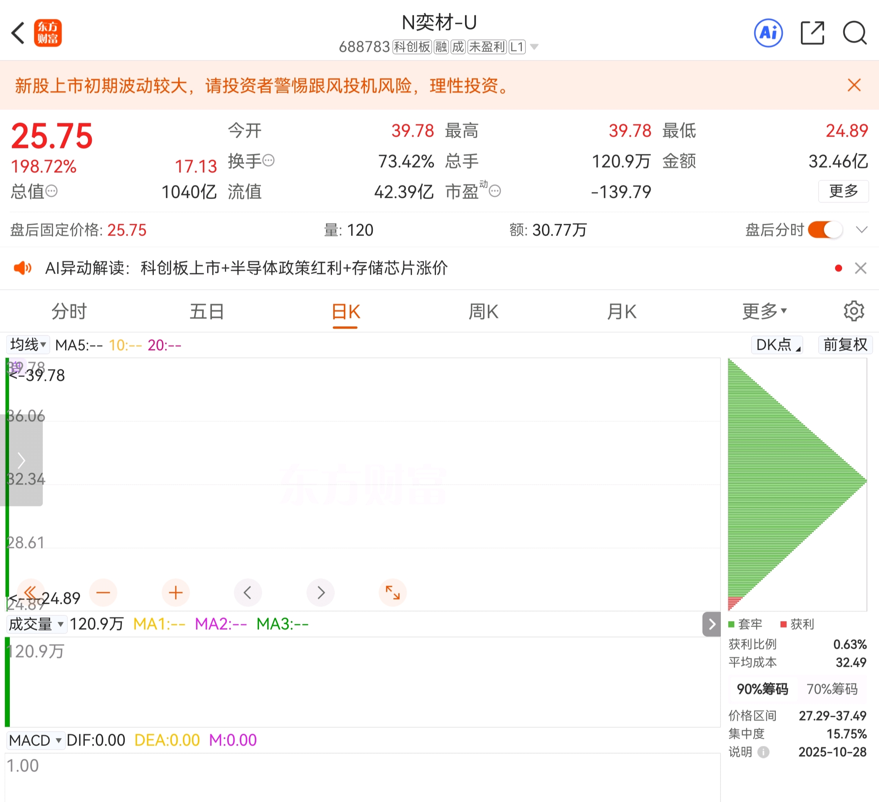Expand the MACD indicator dropdown
Viewport: 879px width, 802px height.
[35, 740]
